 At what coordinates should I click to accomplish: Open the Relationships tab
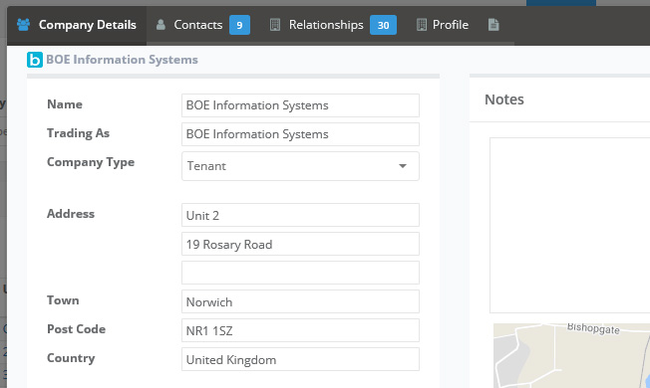pos(333,25)
